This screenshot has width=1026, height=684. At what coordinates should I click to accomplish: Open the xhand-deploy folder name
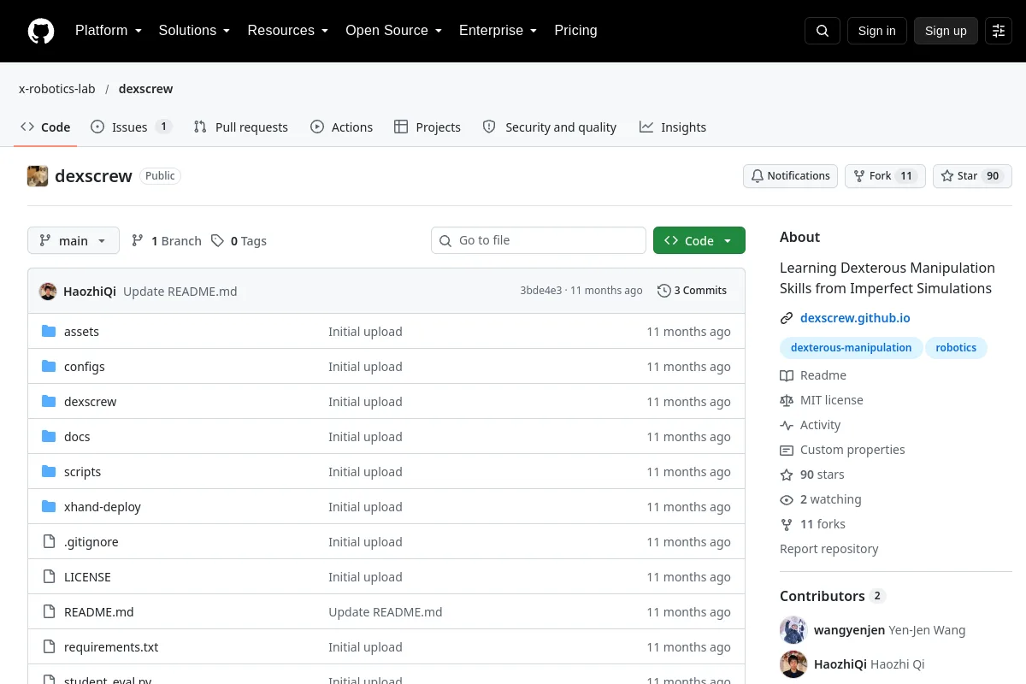(x=103, y=507)
